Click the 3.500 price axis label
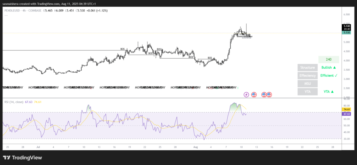The height and width of the screenshot is (165, 357). 347,70
